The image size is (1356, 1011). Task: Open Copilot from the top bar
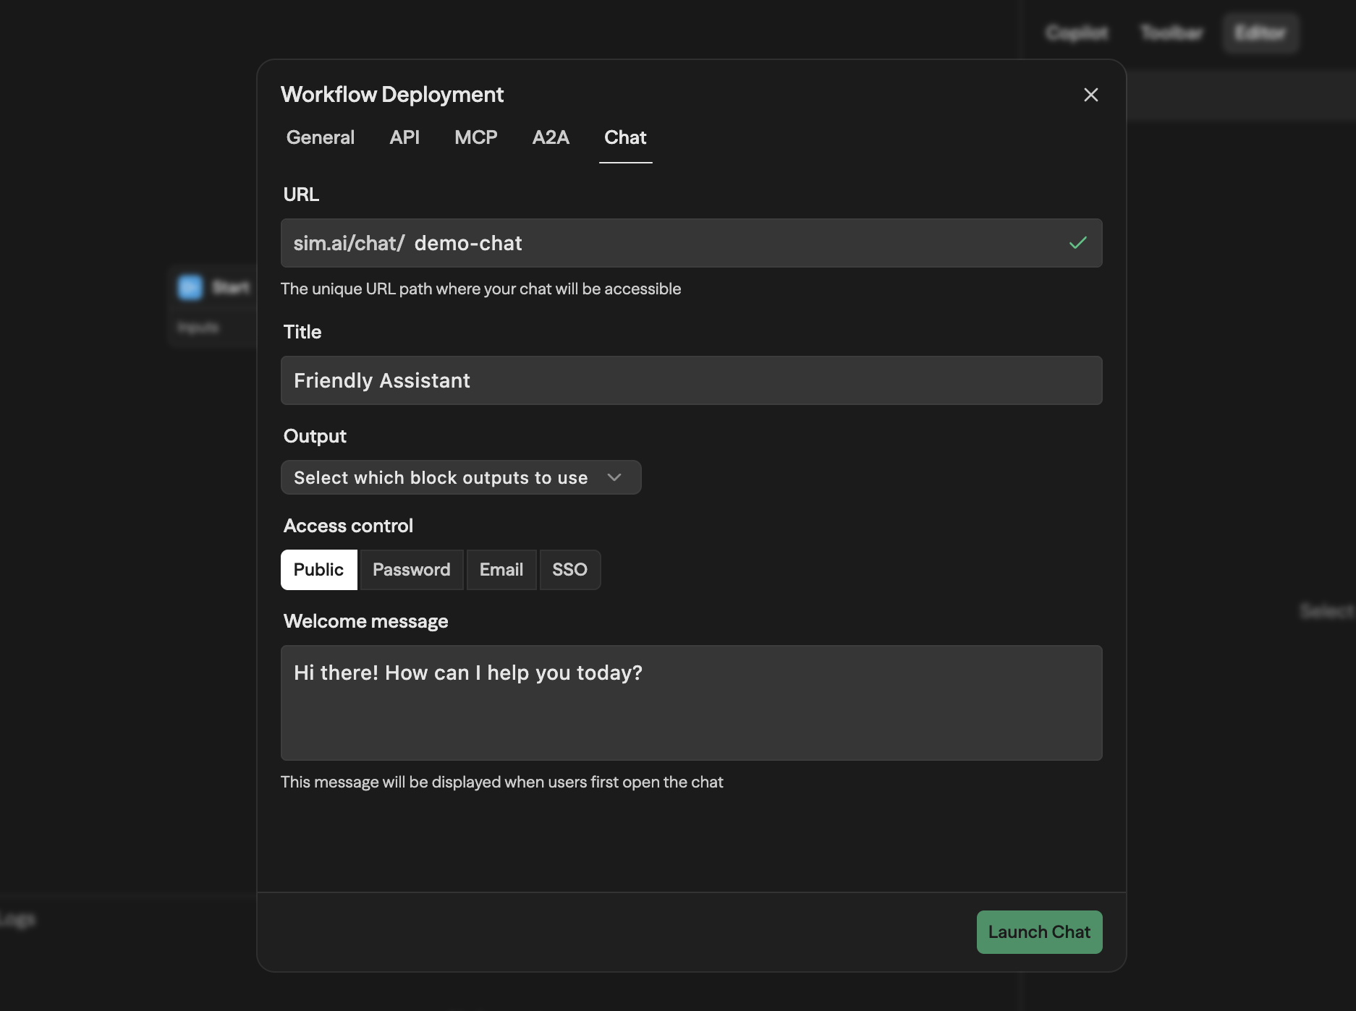1076,33
